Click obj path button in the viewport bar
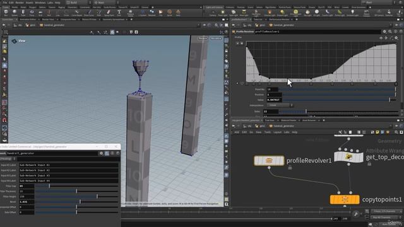Screen dimensions: 404x227 (18, 25)
